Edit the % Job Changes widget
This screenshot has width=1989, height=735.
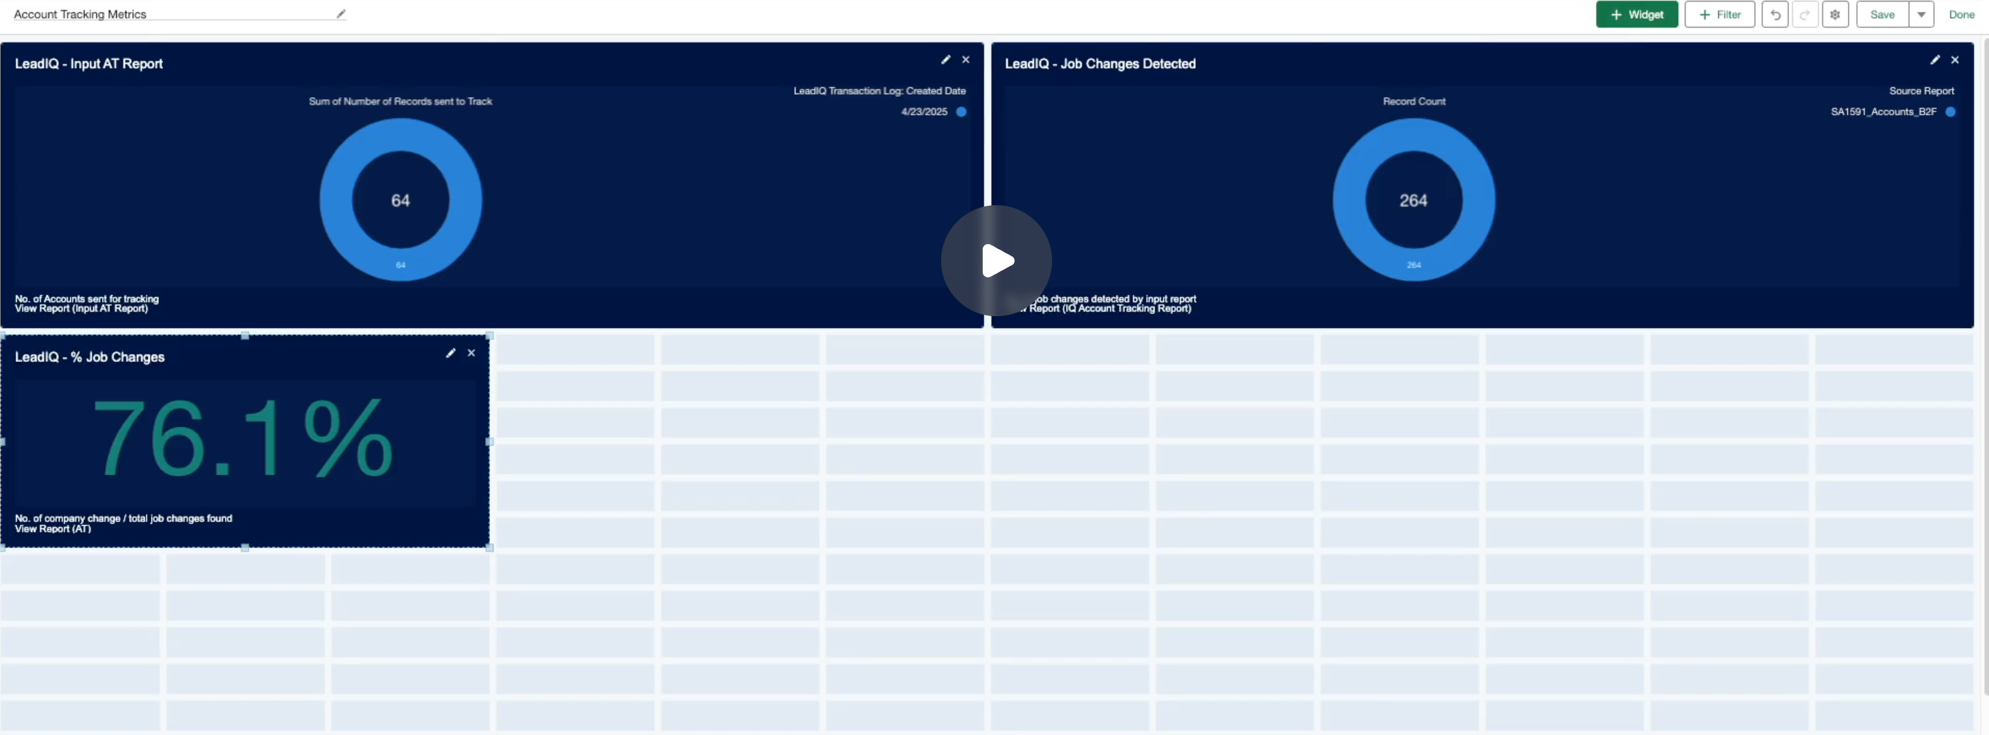(x=450, y=353)
